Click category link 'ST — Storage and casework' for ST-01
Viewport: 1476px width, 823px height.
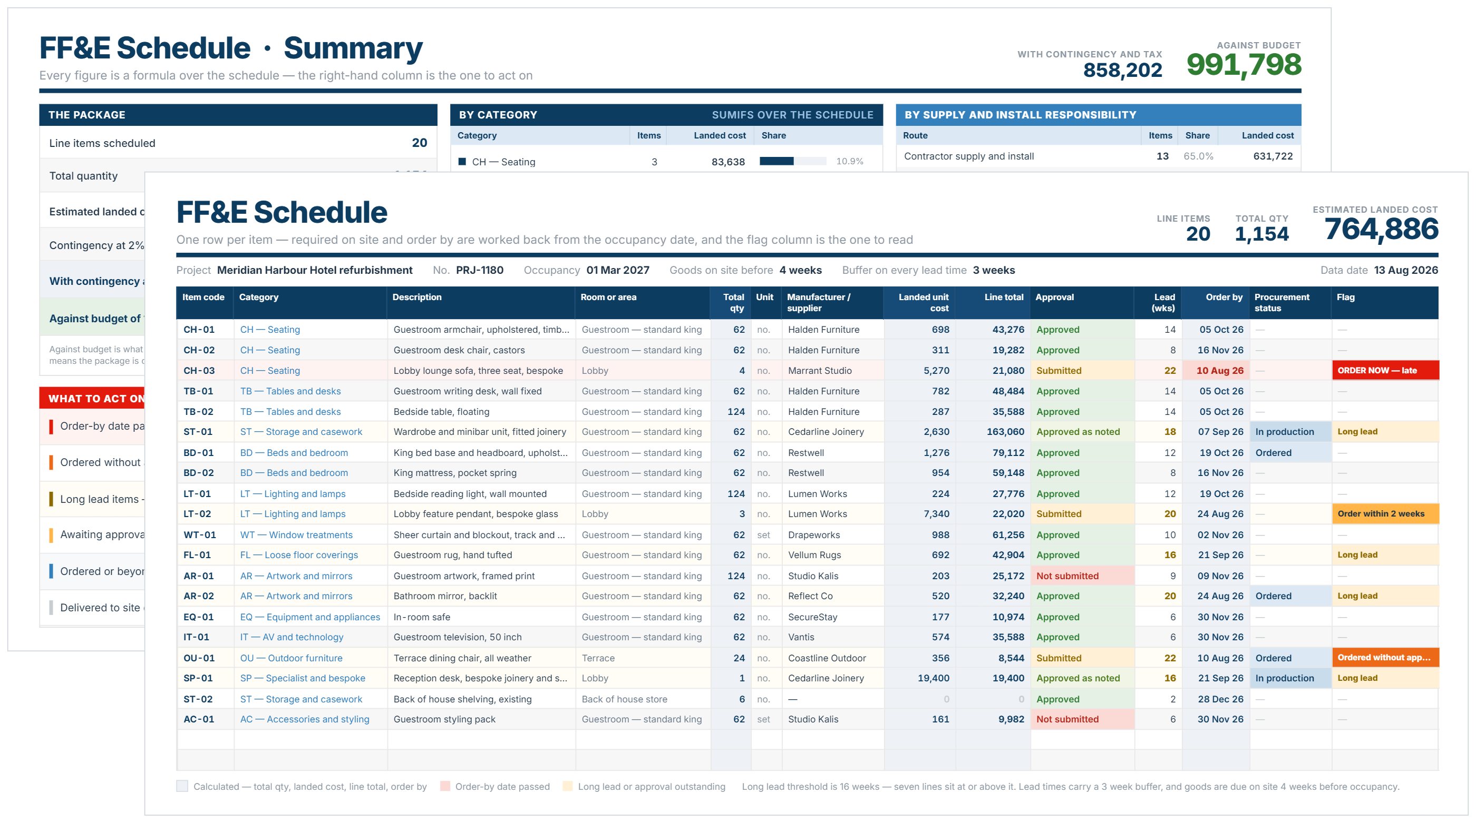click(301, 432)
